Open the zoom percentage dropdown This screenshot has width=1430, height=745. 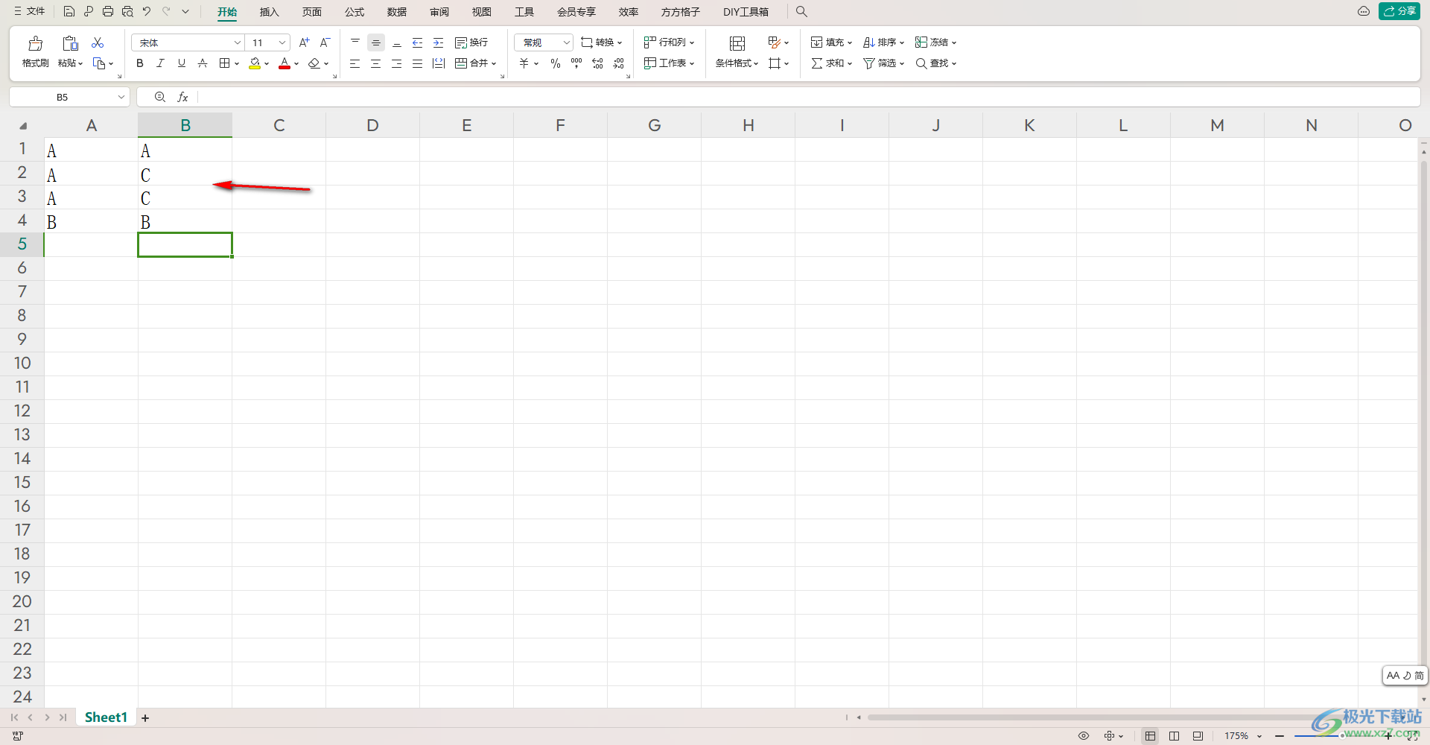(1259, 736)
